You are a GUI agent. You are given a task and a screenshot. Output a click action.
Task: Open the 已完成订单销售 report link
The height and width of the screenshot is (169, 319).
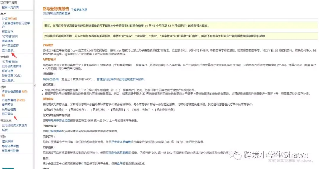121,142
